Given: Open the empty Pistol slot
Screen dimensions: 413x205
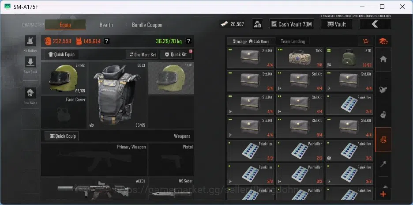Looking at the screenshot, I should (x=171, y=159).
